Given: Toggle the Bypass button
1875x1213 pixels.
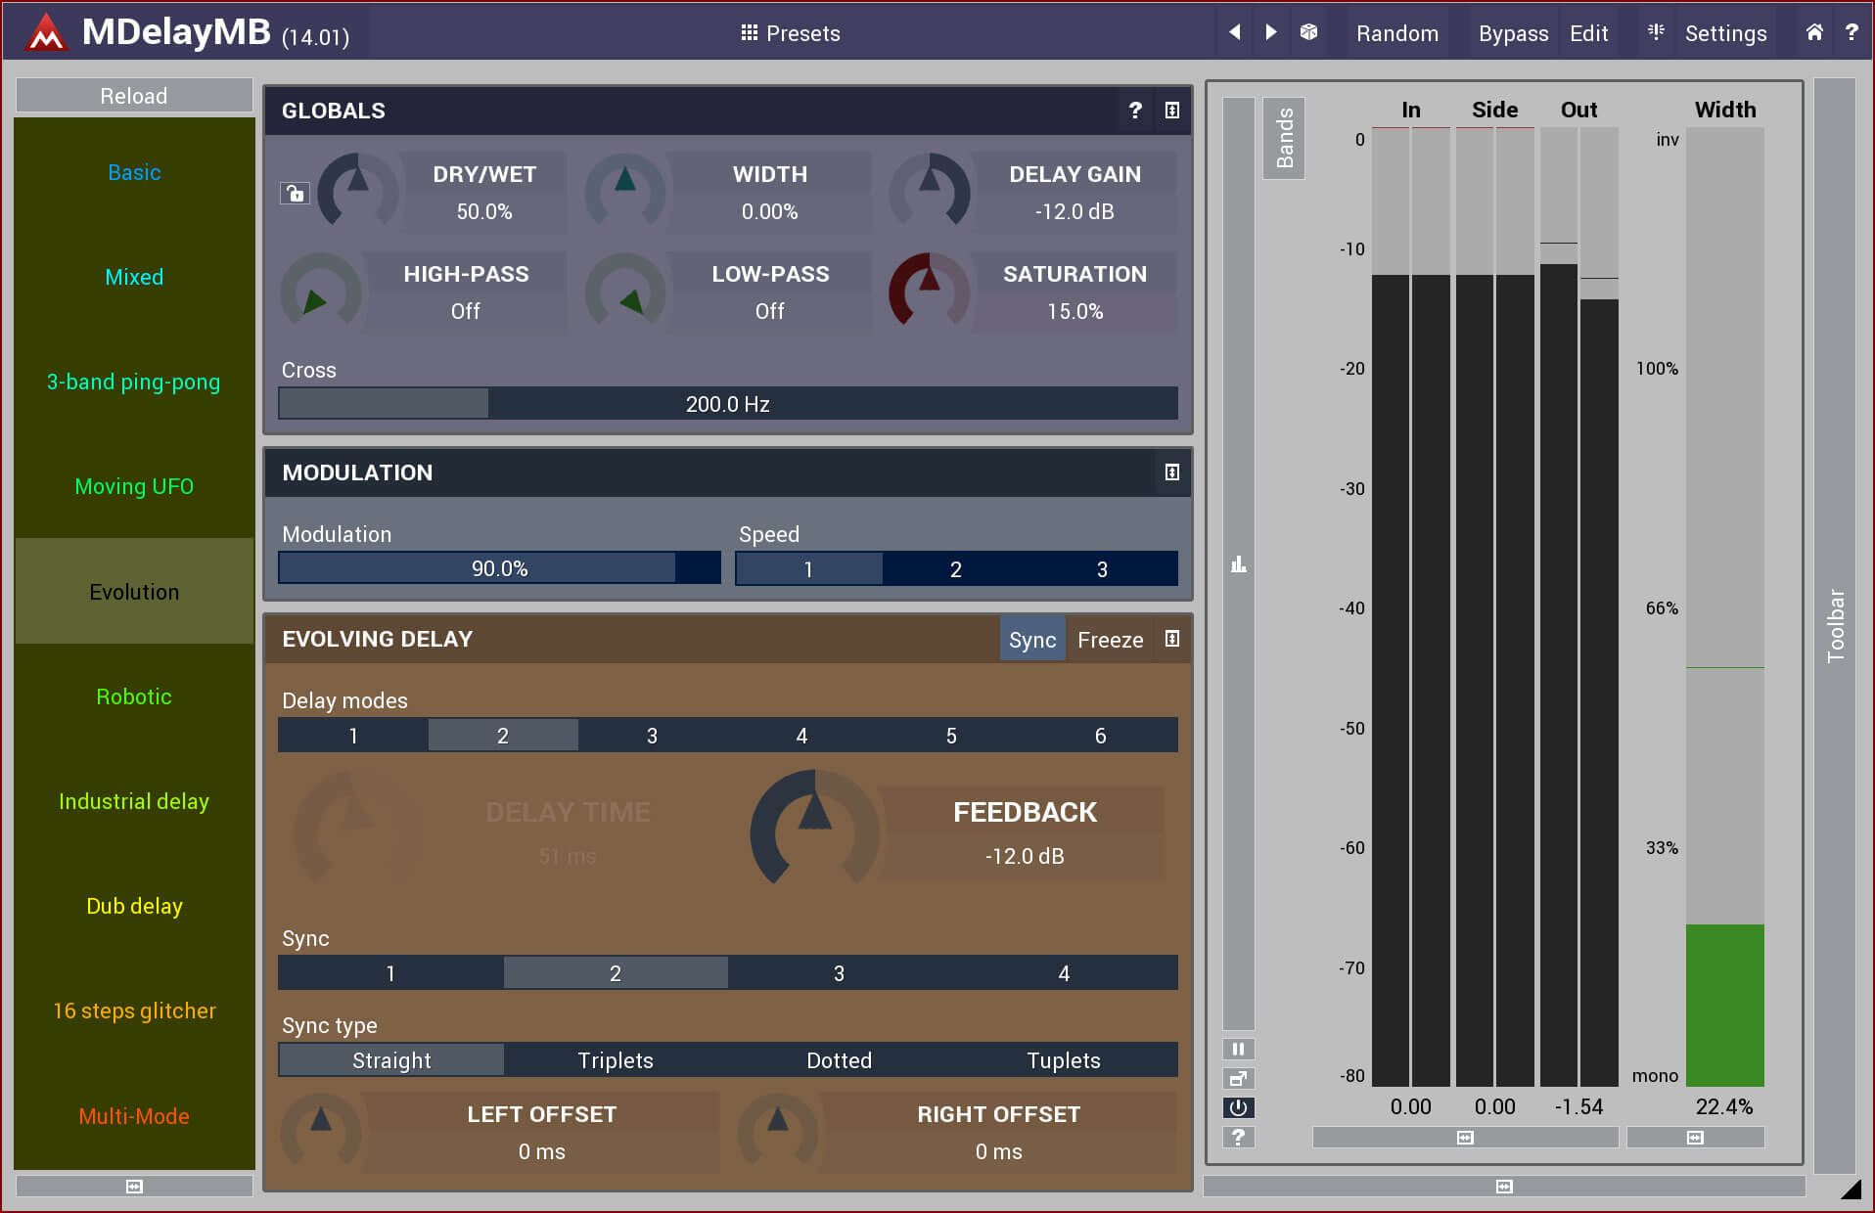Looking at the screenshot, I should point(1513,33).
